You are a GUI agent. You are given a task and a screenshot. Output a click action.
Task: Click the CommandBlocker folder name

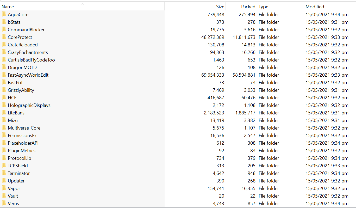(26, 30)
